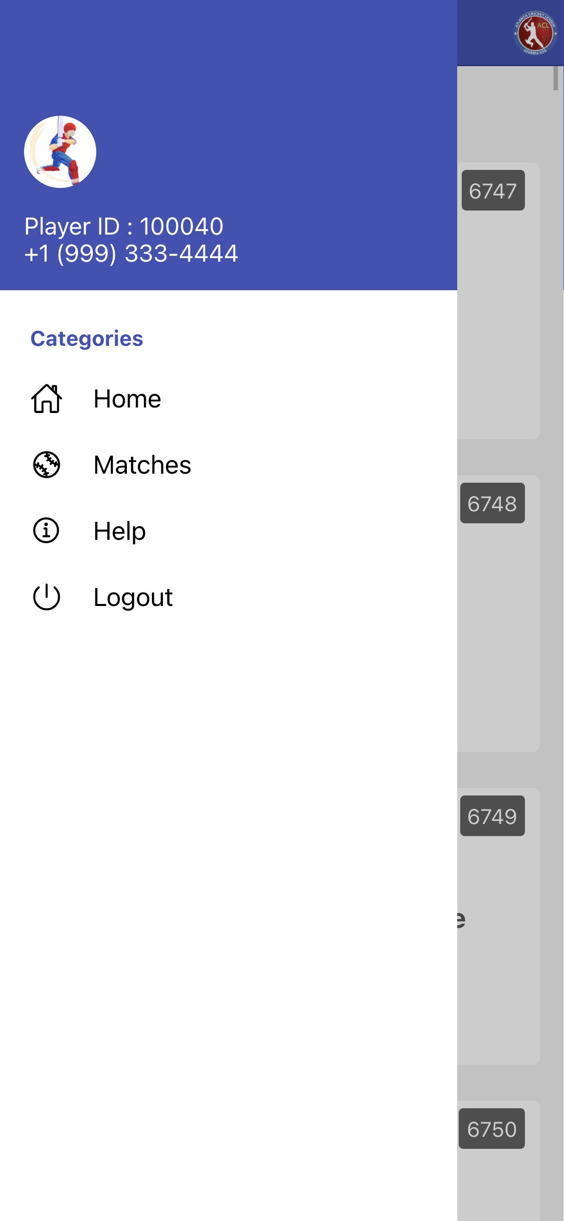
Task: Click the Matches cricket ball icon
Action: click(x=47, y=465)
